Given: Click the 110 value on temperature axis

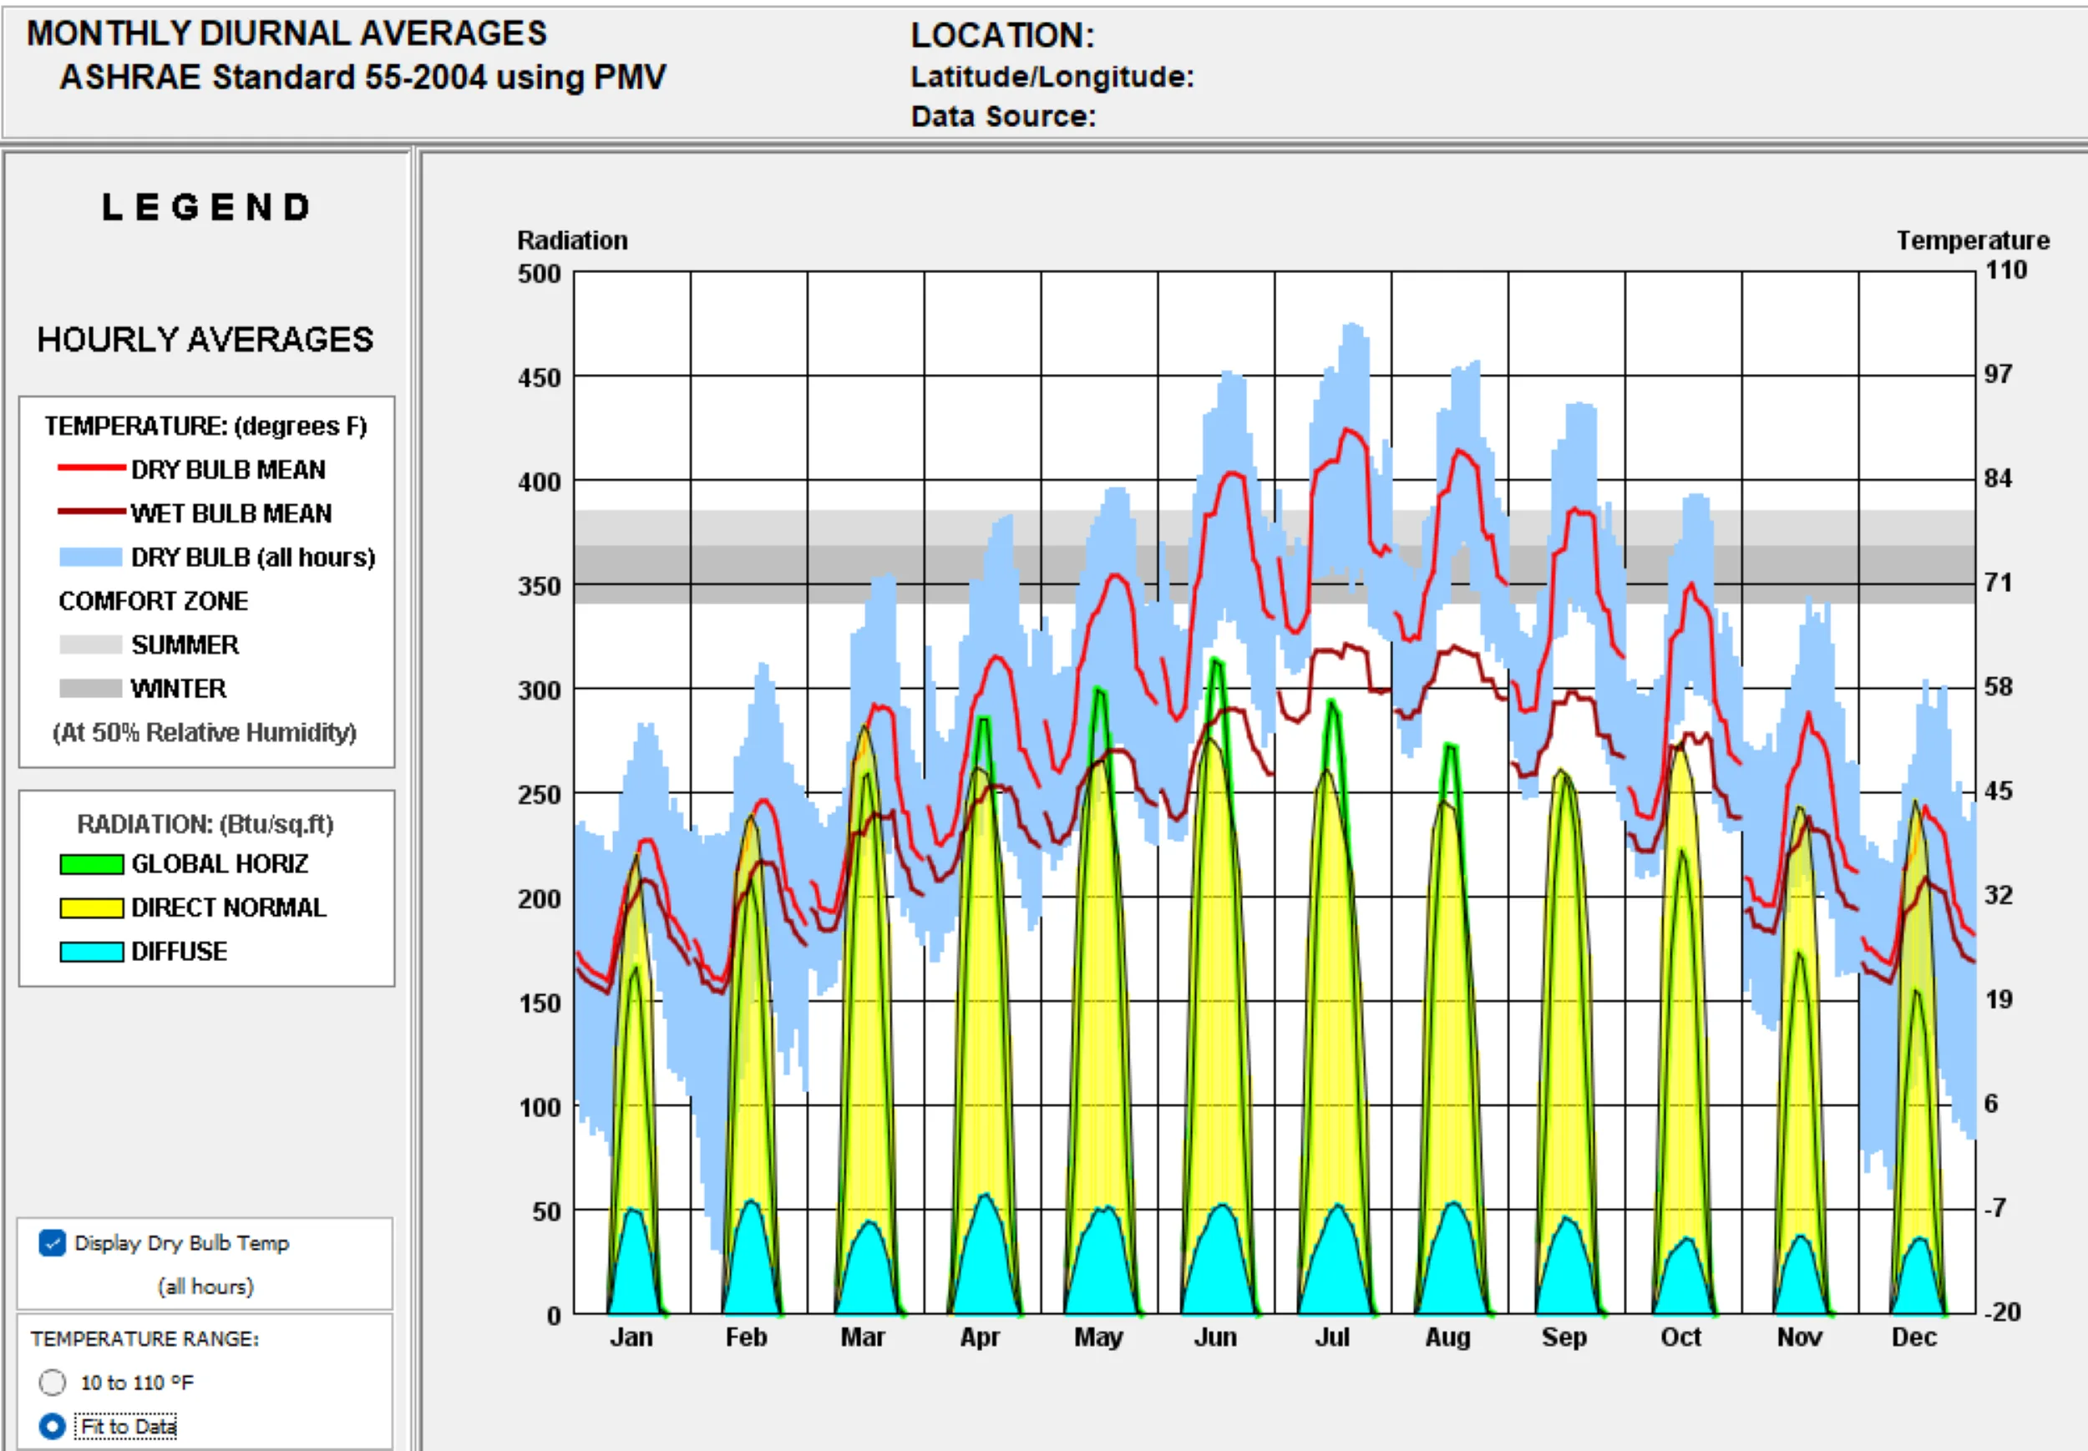Looking at the screenshot, I should click(2006, 270).
